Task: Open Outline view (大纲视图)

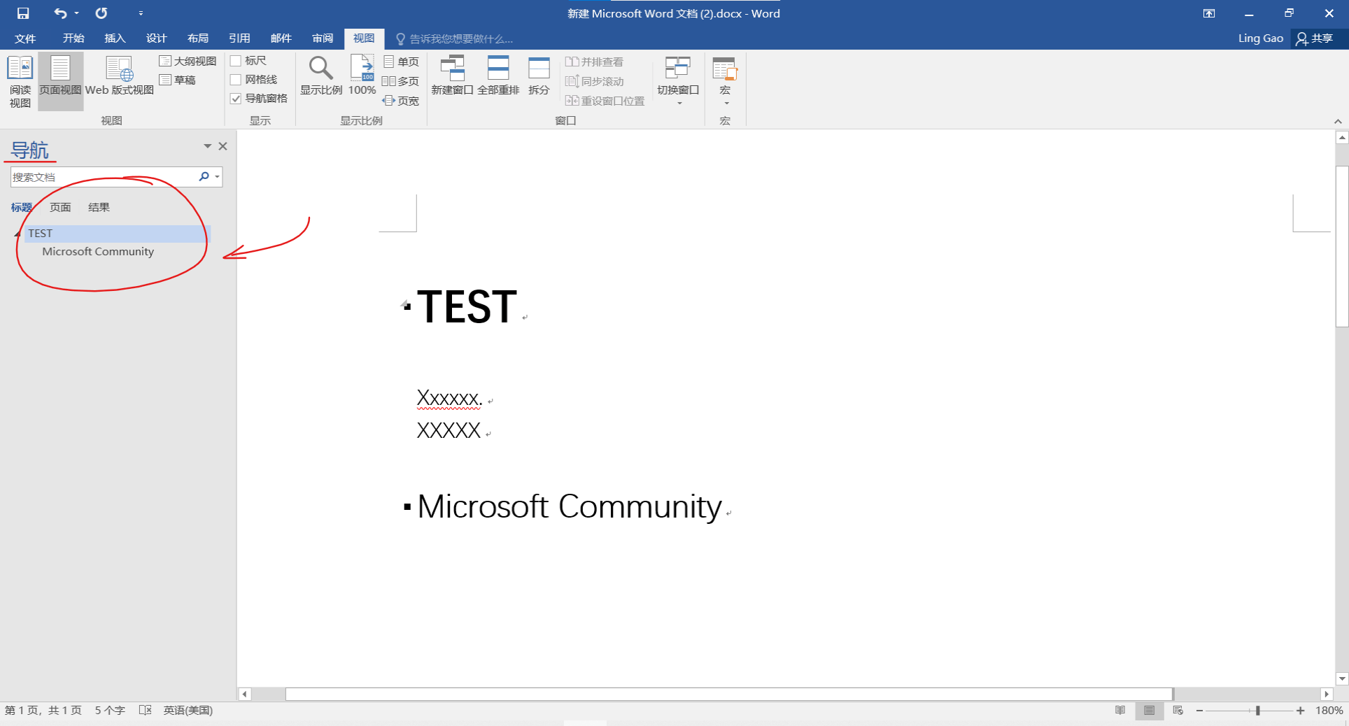Action: pos(188,61)
